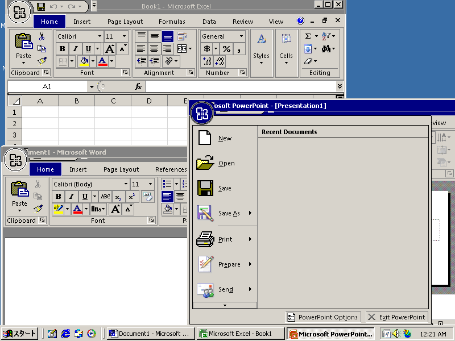
Task: Click Word Strikethrough abc icon
Action: 105,197
